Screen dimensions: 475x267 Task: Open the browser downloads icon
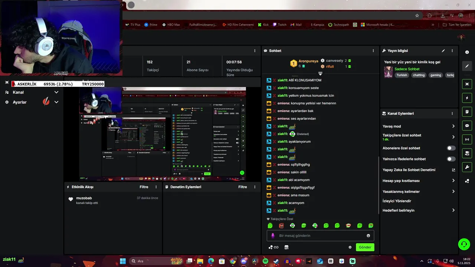point(443,16)
